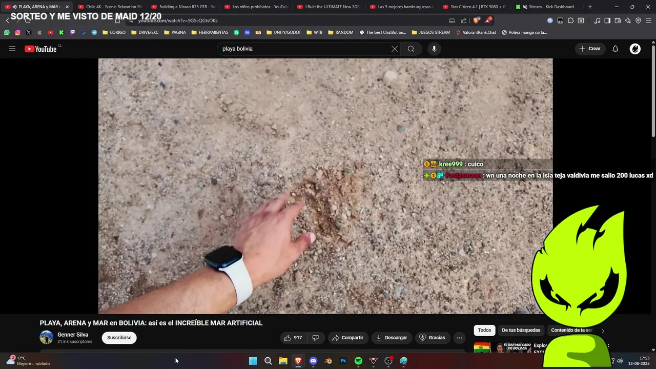Show more chips with right chevron

pyautogui.click(x=603, y=331)
